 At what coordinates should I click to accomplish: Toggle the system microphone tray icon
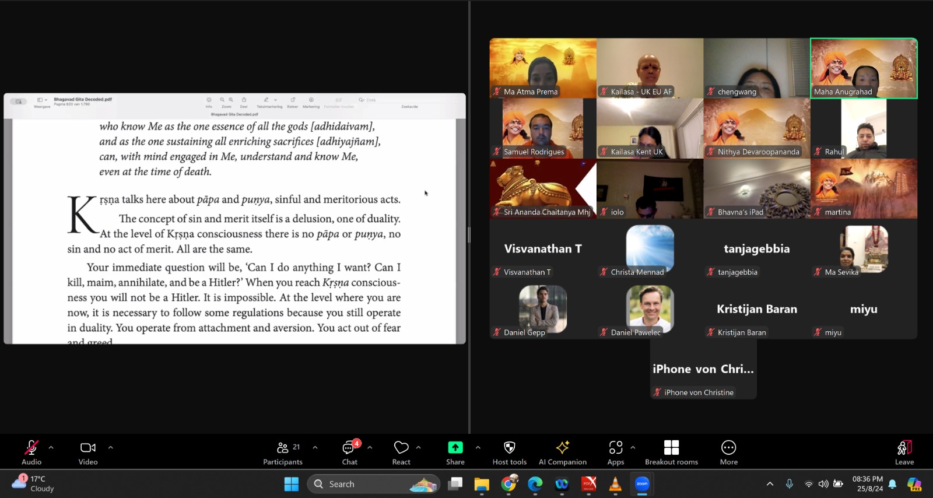pos(789,484)
